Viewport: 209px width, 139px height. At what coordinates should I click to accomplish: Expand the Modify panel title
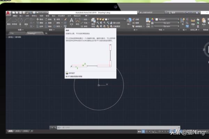(52, 30)
